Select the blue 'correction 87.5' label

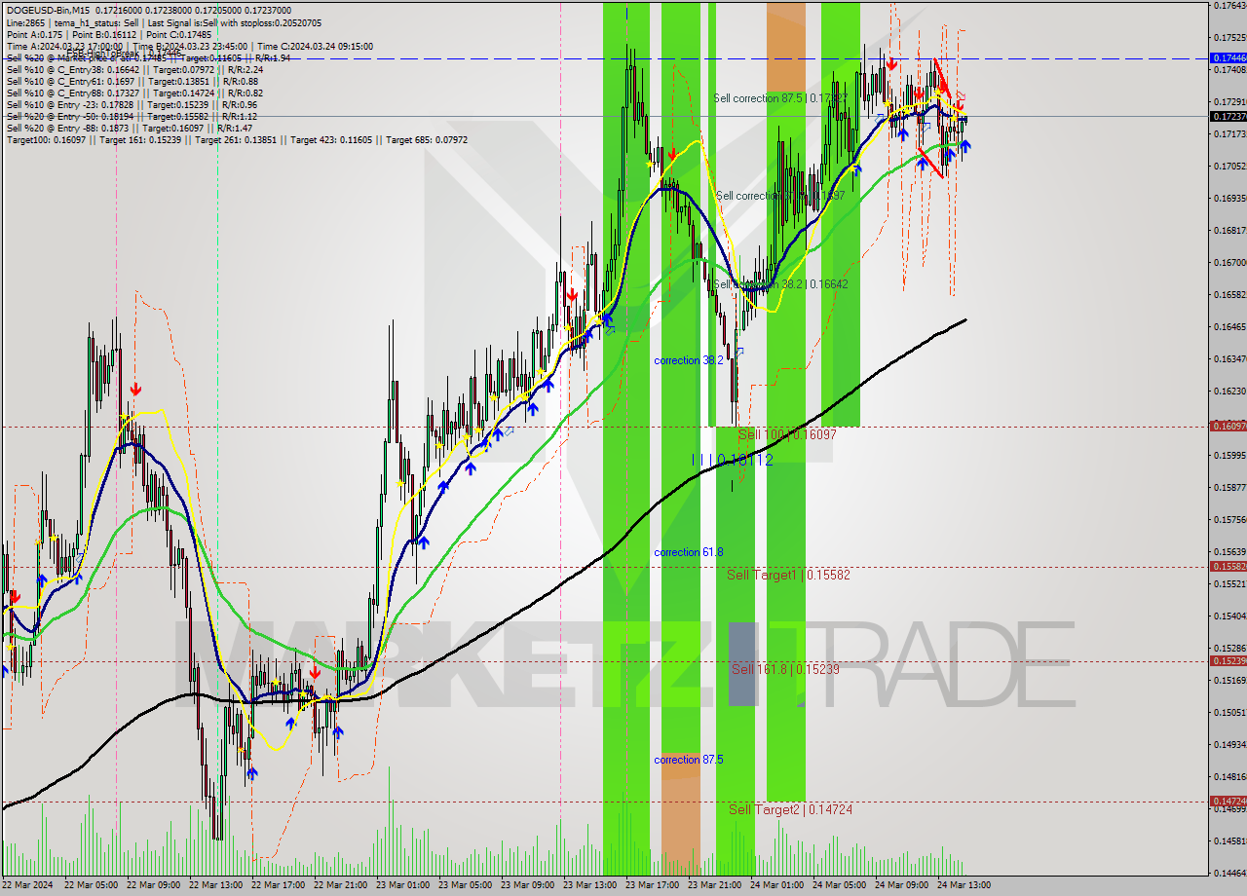(x=689, y=760)
